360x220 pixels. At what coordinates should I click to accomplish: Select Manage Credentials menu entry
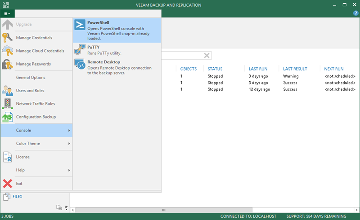point(36,38)
